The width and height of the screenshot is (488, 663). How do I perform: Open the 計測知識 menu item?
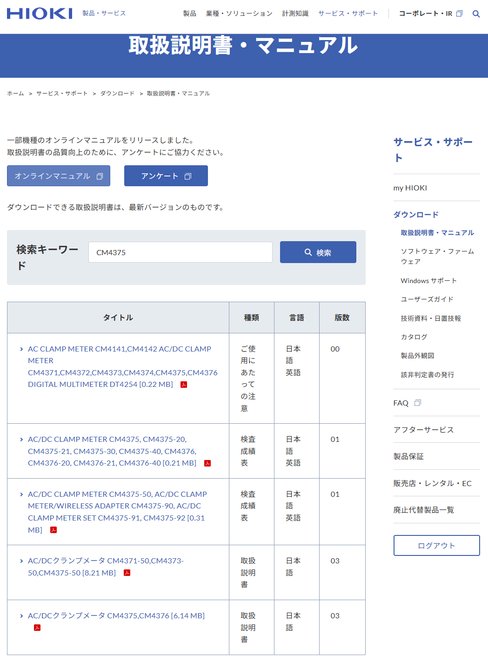click(295, 14)
